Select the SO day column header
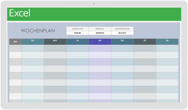 tap(32, 41)
